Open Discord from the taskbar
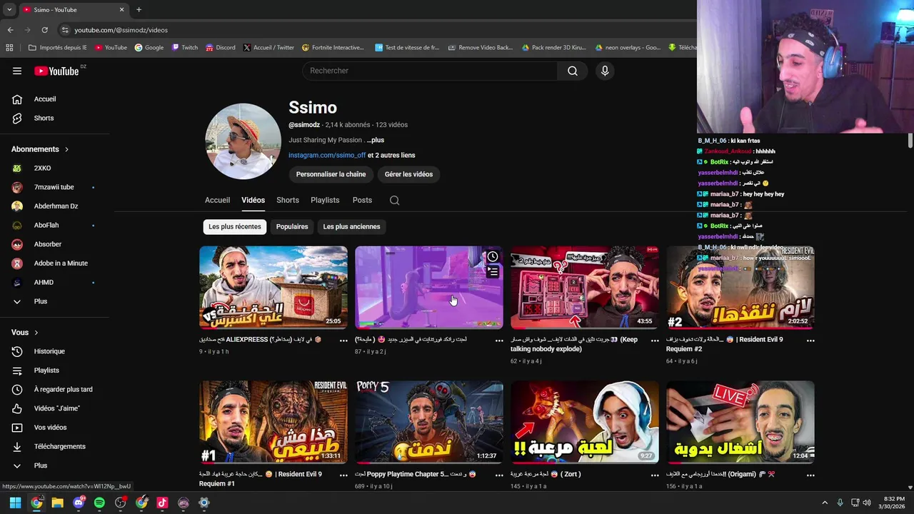The width and height of the screenshot is (914, 514). (79, 503)
